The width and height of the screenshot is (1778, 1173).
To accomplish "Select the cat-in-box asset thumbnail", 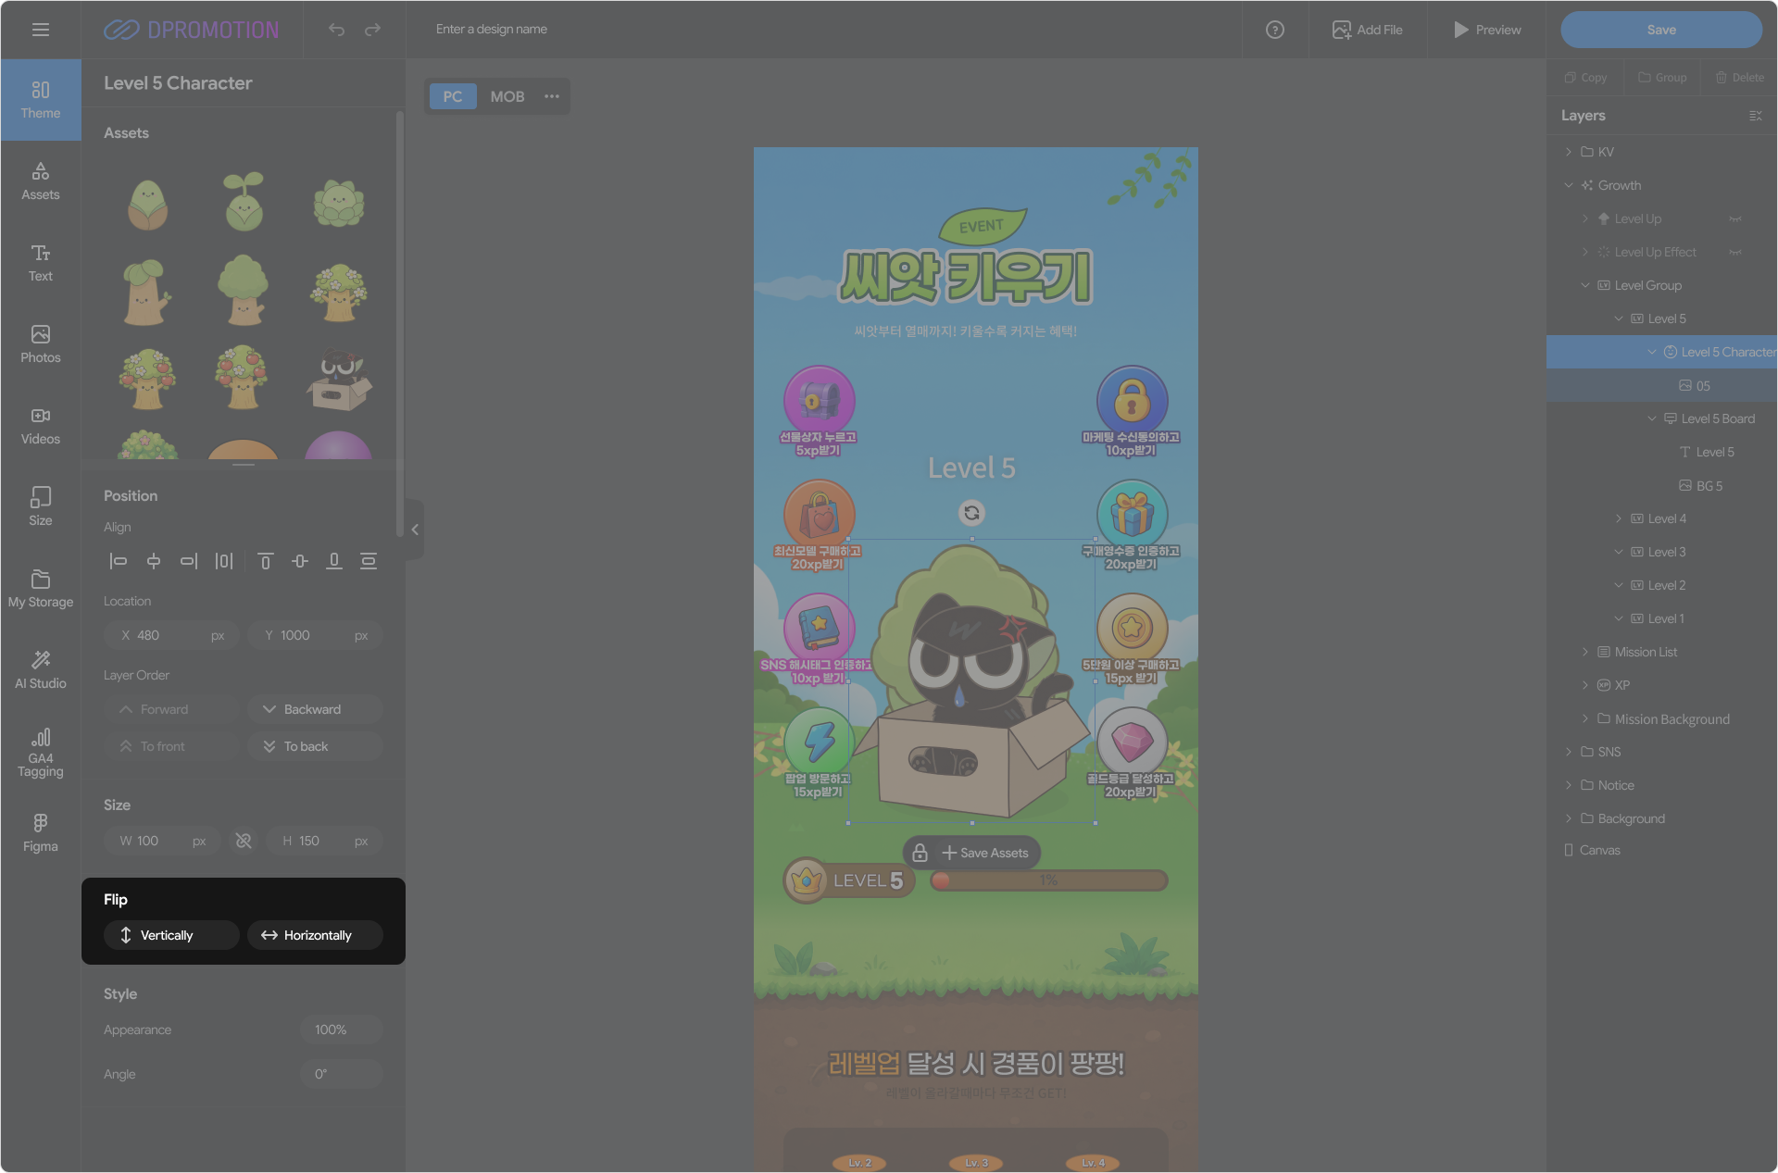I will (x=340, y=380).
